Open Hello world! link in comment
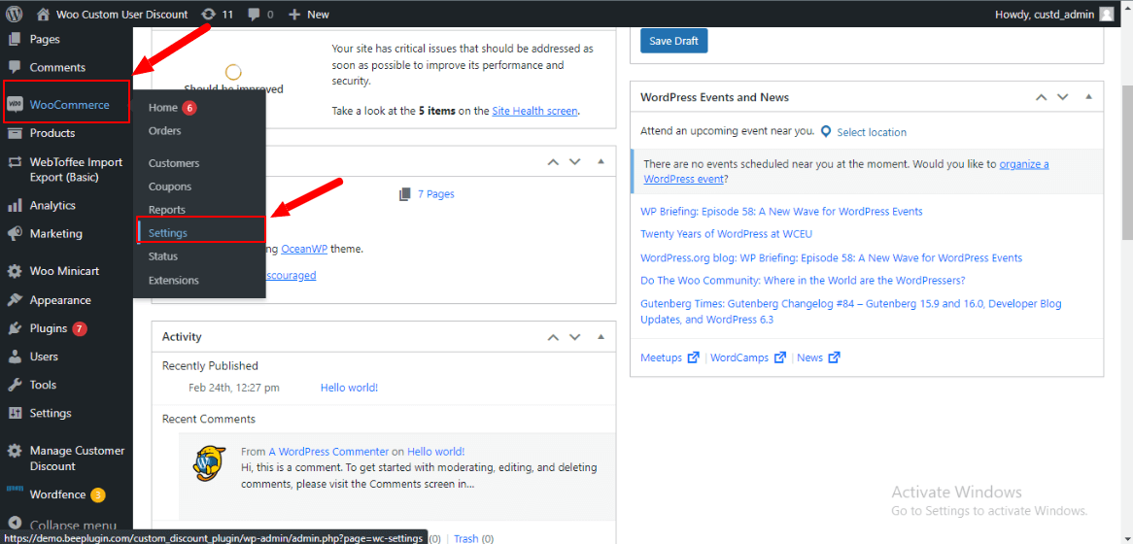1133x544 pixels. coord(435,452)
